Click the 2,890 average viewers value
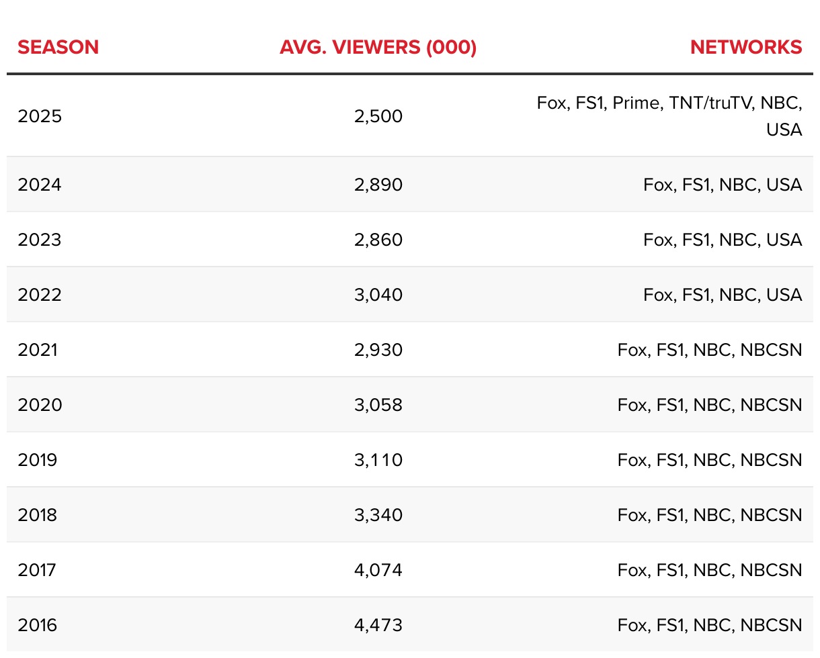The height and width of the screenshot is (658, 820). coord(378,185)
